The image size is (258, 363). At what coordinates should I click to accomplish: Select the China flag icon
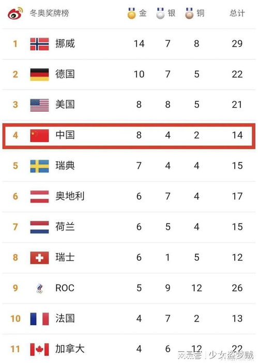coord(39,135)
